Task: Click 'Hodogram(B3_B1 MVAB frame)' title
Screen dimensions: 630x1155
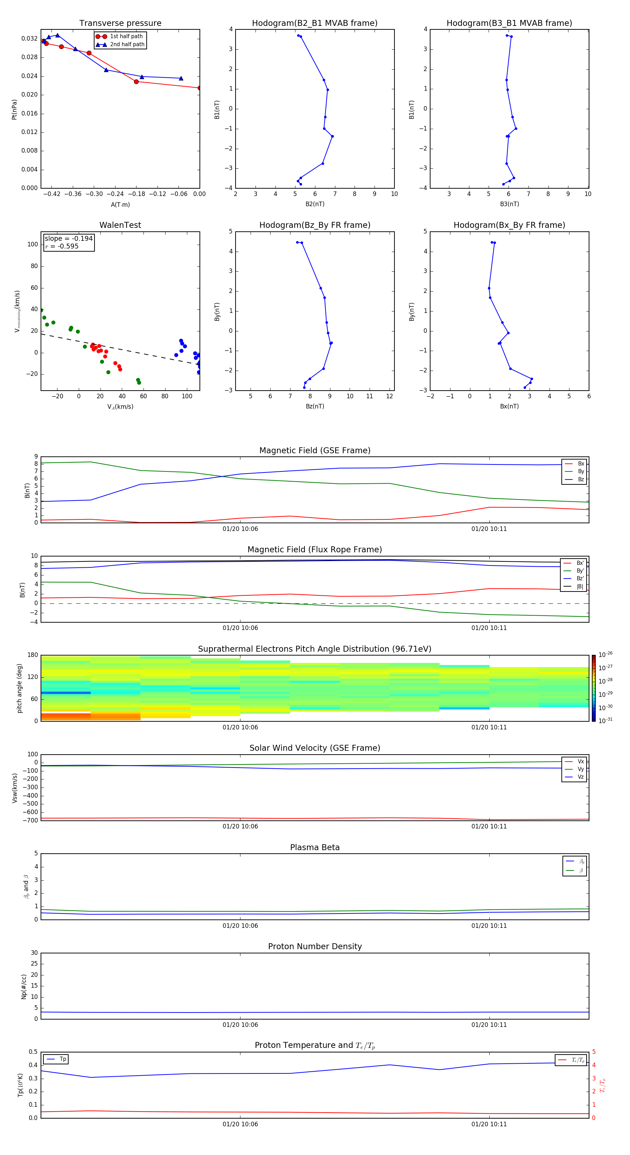Action: coord(509,23)
